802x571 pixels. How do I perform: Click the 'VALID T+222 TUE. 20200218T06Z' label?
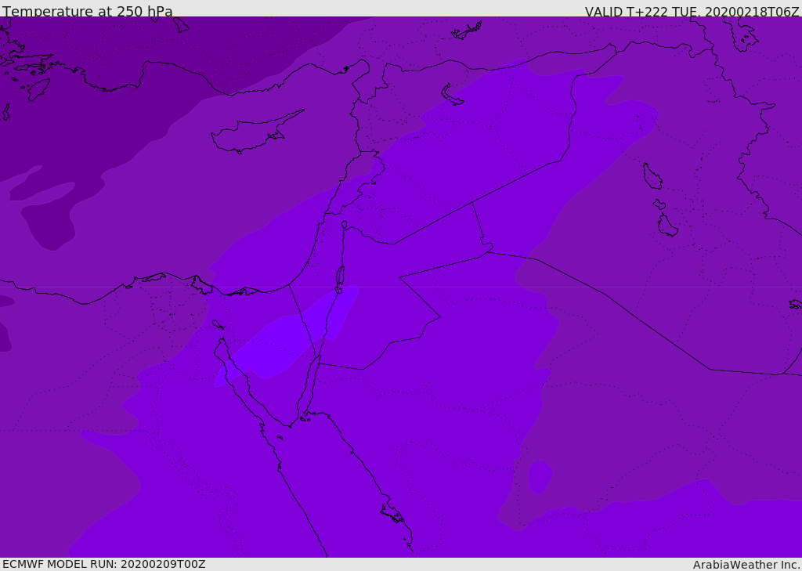pos(692,12)
